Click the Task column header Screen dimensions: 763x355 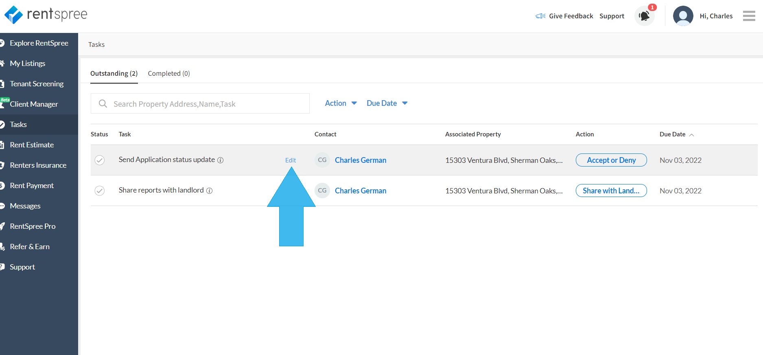coord(125,134)
